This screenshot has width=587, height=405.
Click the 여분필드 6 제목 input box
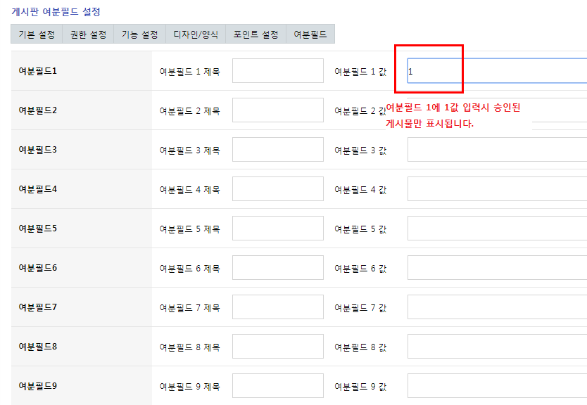(x=278, y=268)
